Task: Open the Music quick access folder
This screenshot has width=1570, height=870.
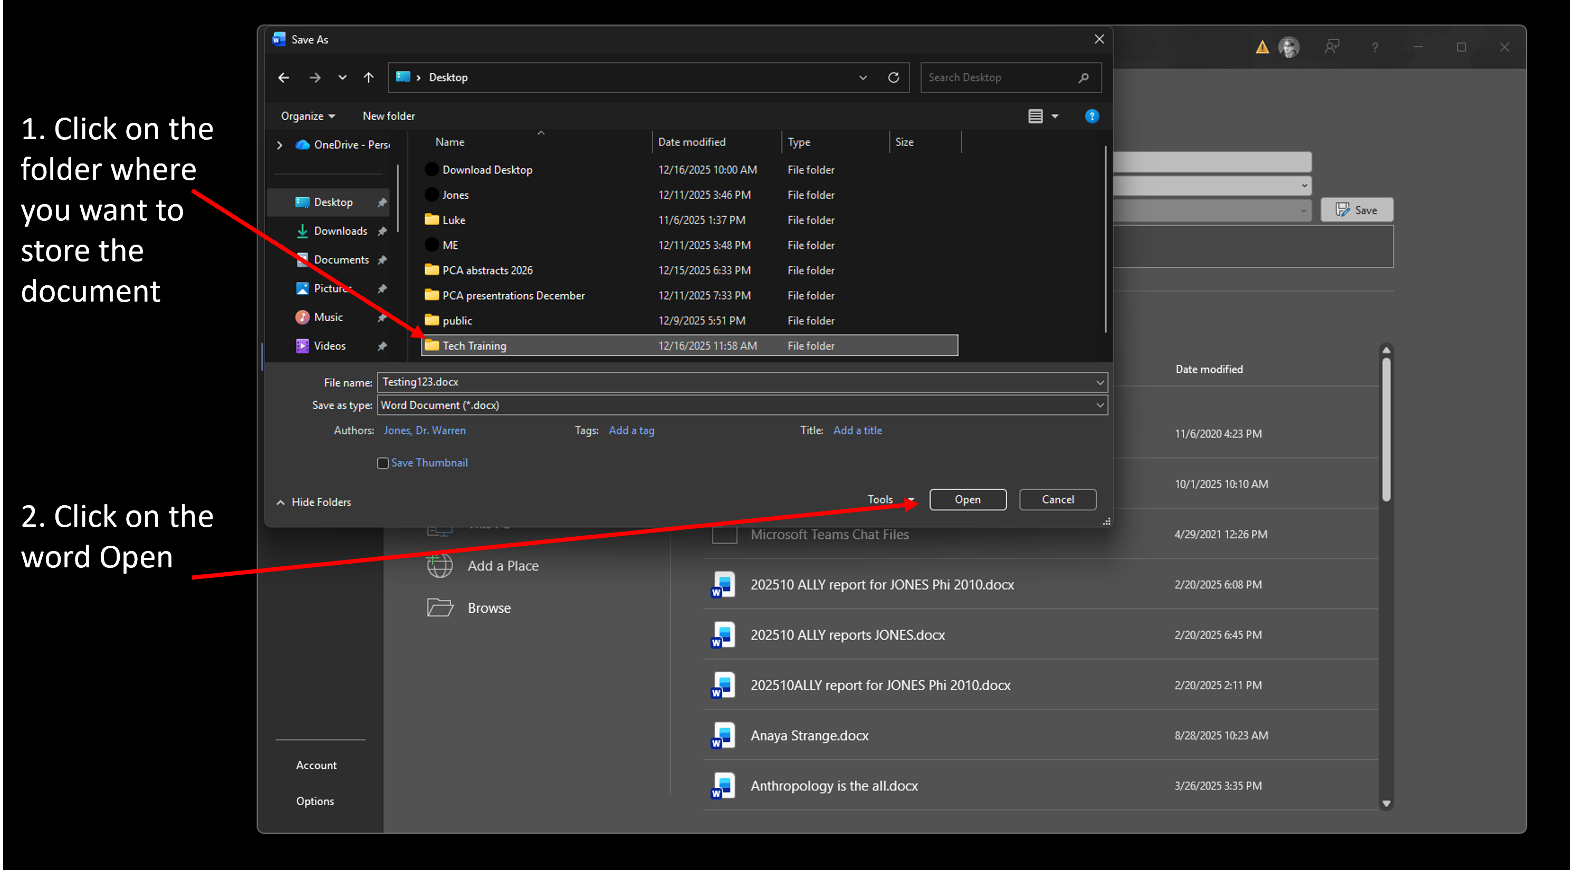Action: coord(328,317)
